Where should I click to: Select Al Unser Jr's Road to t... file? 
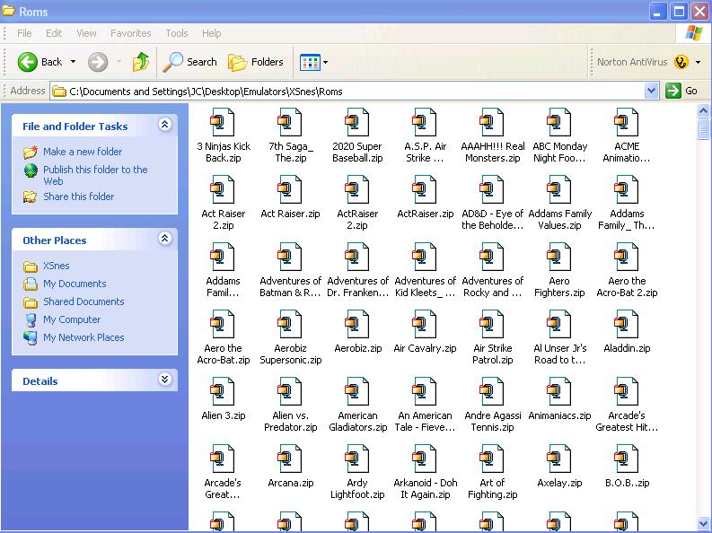pyautogui.click(x=559, y=338)
